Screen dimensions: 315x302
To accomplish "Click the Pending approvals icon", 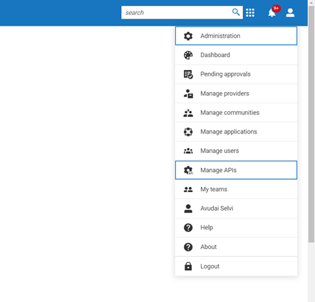I will (x=188, y=74).
